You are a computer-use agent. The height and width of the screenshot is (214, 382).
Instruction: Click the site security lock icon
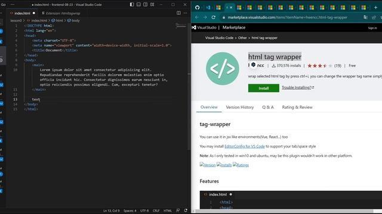point(224,17)
